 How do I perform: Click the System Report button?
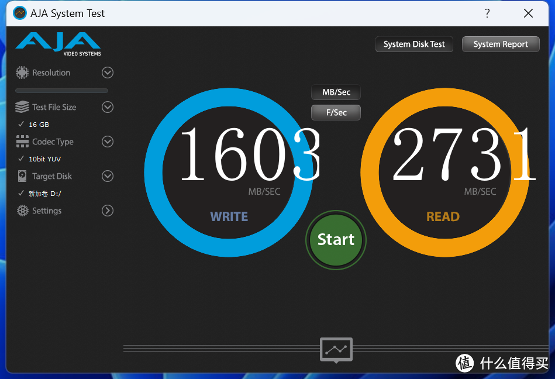(501, 44)
